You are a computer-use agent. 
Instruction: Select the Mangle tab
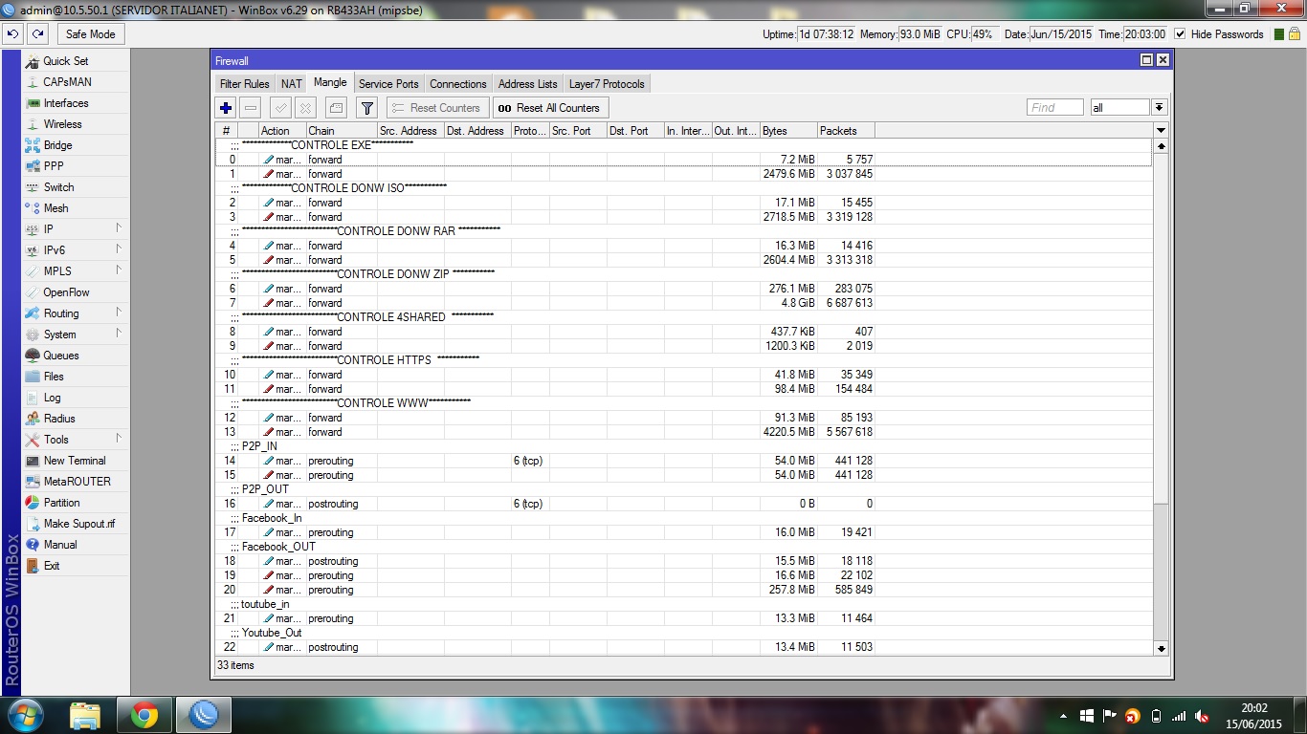click(x=330, y=83)
